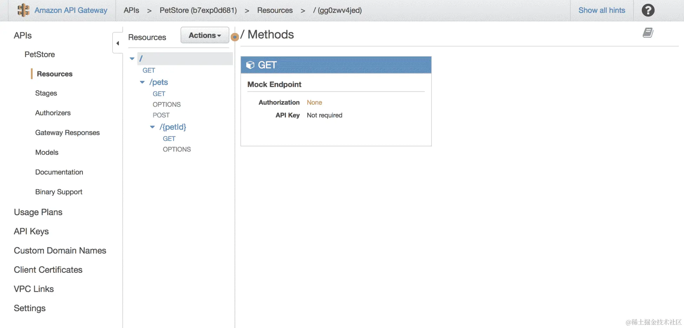The image size is (684, 328).
Task: Click the Mock Endpoint heading
Action: point(274,84)
